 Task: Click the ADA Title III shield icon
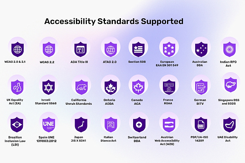click(80, 49)
